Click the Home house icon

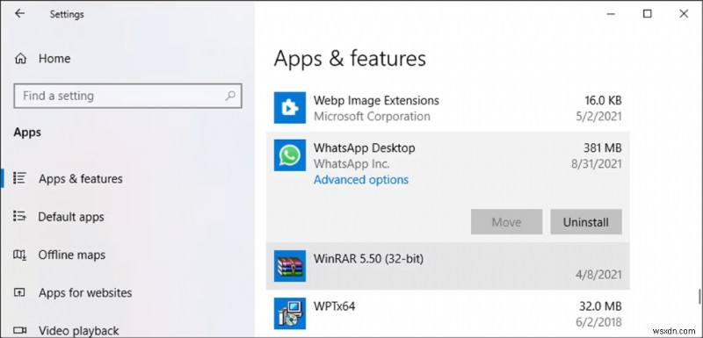20,59
